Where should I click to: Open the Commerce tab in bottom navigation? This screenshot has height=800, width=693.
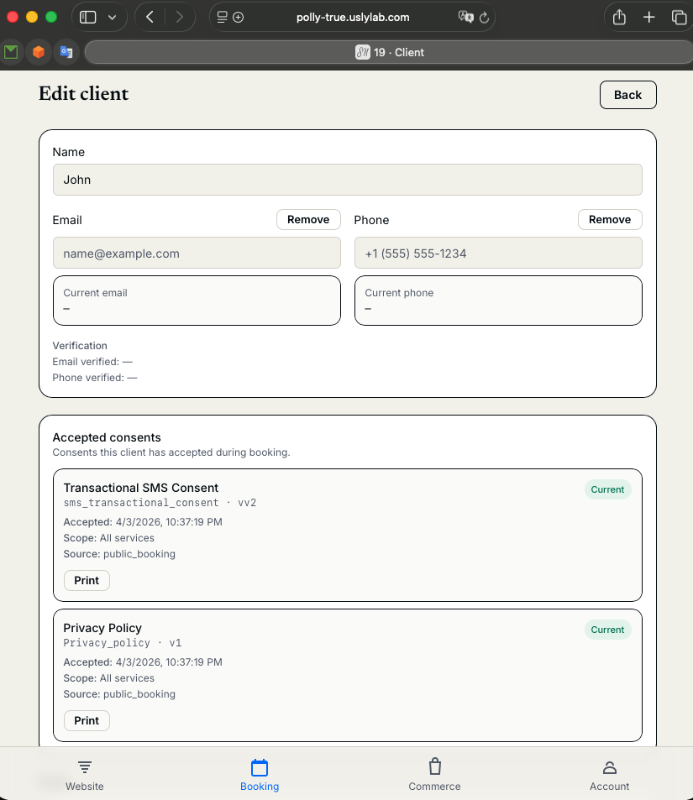tap(434, 776)
